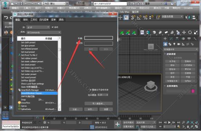The height and width of the screenshot is (131, 201).
Task: Click the circular rotate icon in ribbon toolbar
Action: tap(190, 32)
